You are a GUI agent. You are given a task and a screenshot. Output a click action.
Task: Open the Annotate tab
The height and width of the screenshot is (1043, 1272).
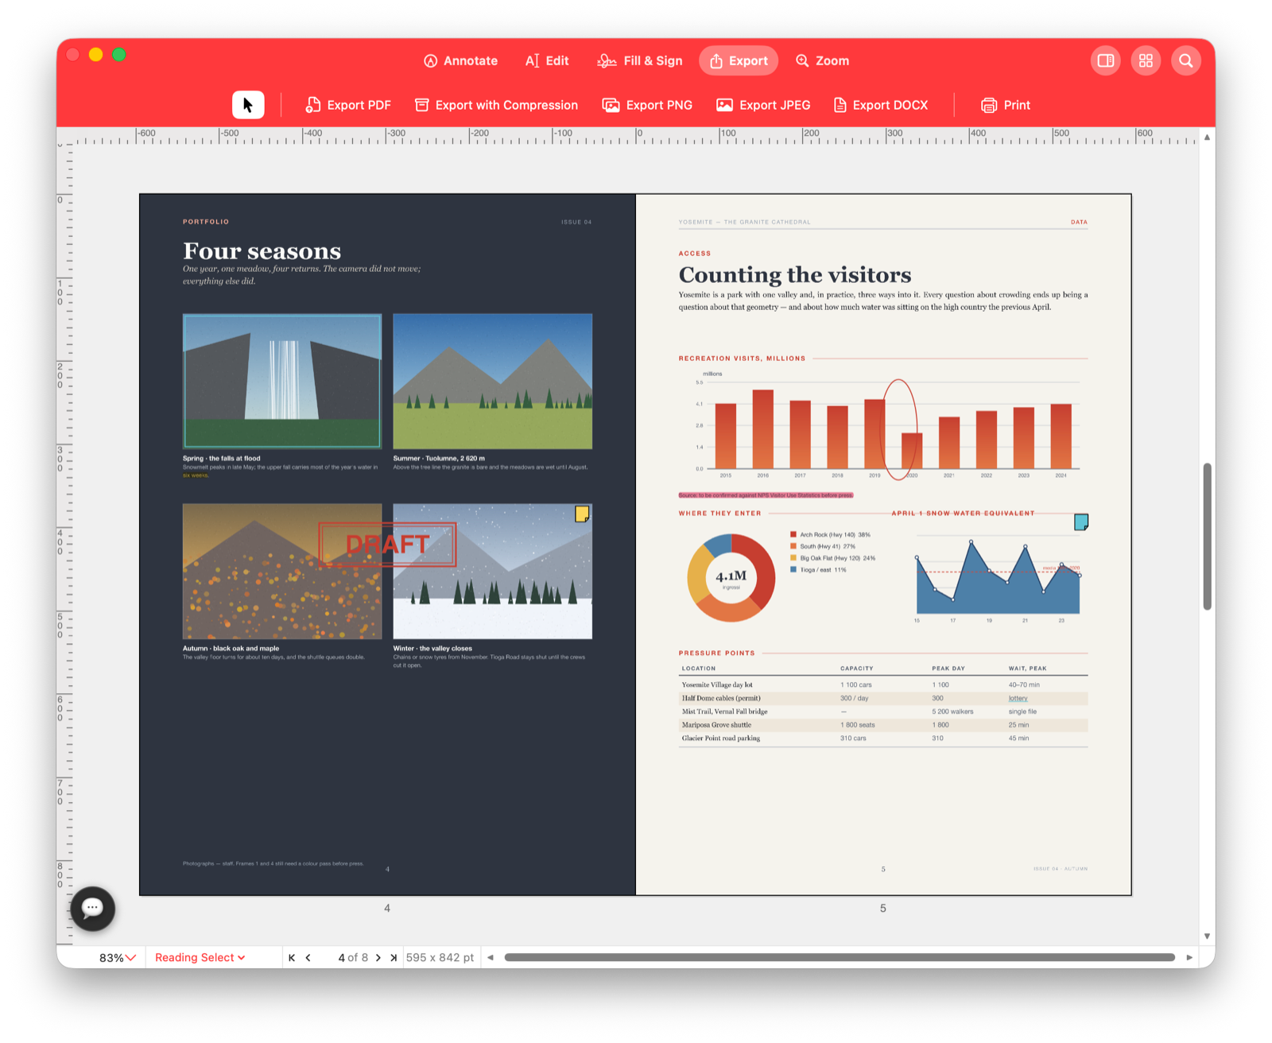[x=460, y=60]
